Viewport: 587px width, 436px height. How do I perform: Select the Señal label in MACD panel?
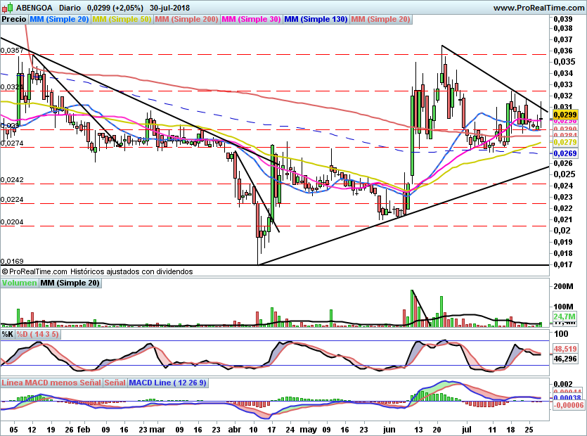click(x=115, y=383)
